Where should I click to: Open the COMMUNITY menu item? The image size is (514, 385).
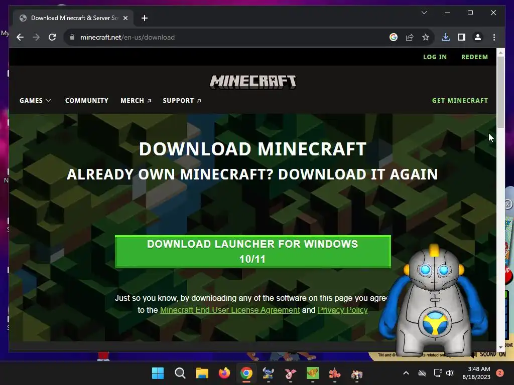[86, 100]
